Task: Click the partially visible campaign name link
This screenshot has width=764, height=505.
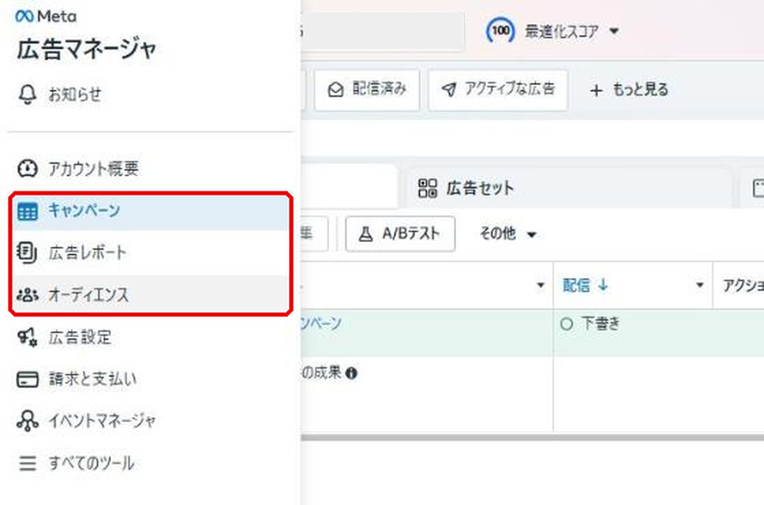Action: pos(321,323)
